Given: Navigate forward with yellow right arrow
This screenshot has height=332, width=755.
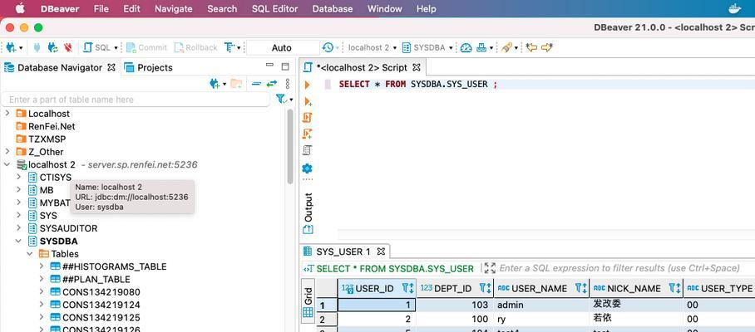Looking at the screenshot, I should click(x=547, y=47).
